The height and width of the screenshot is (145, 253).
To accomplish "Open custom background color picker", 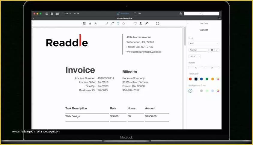I will click(x=218, y=91).
